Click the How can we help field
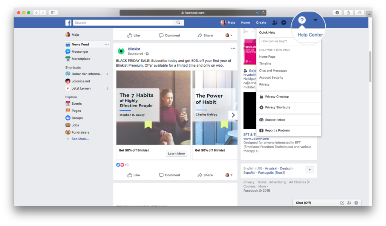 [288, 41]
